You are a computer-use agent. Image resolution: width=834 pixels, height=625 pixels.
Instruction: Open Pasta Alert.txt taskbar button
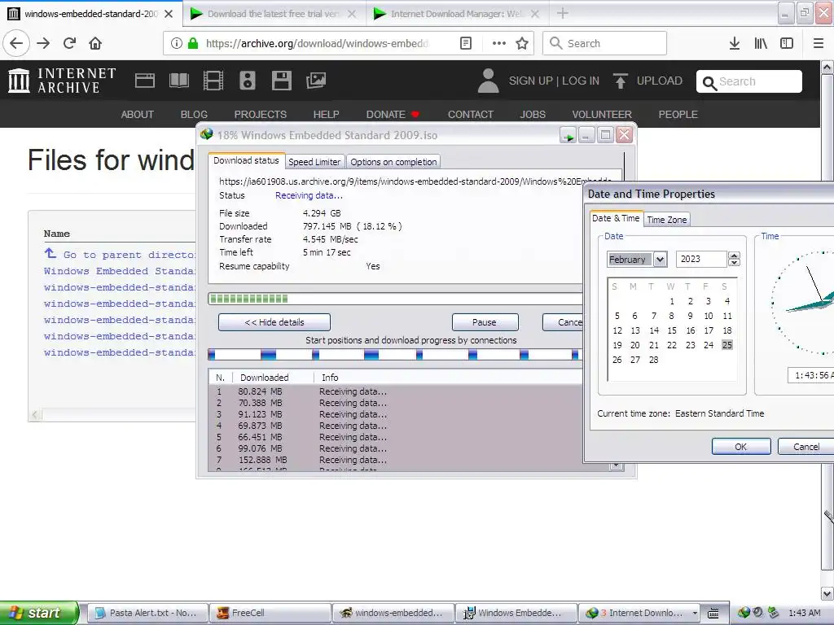[x=147, y=613]
